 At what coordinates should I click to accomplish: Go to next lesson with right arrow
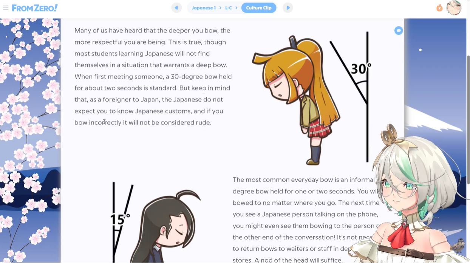[x=288, y=8]
